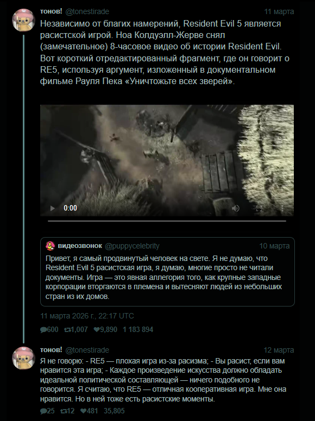
Task: Click the heart icon showing 481
Action: pyautogui.click(x=83, y=411)
